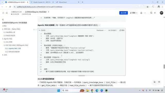Click the plus icon to create new
This screenshot has width=165, height=93.
pos(155,13)
